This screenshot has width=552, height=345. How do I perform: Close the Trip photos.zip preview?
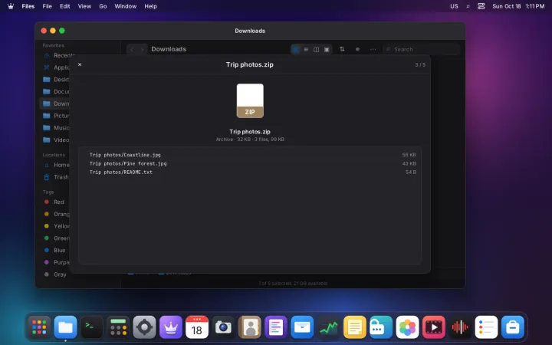tap(80, 64)
